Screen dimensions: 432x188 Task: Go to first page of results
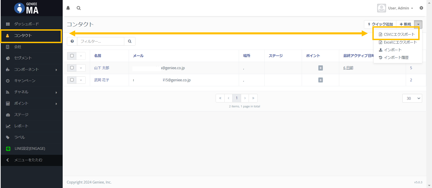point(220,98)
